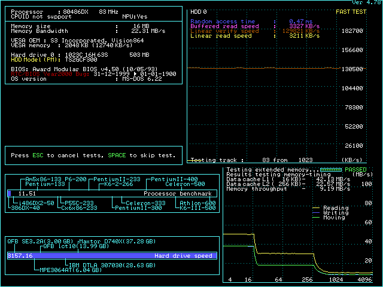Select the 'HDD 0' chart title
The height and width of the screenshot is (287, 383).
[x=199, y=12]
